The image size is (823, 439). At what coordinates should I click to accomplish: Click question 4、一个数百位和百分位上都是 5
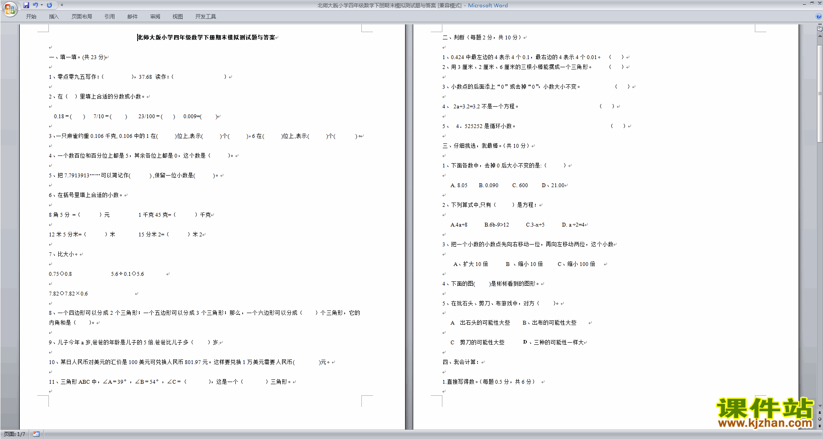[x=141, y=156]
